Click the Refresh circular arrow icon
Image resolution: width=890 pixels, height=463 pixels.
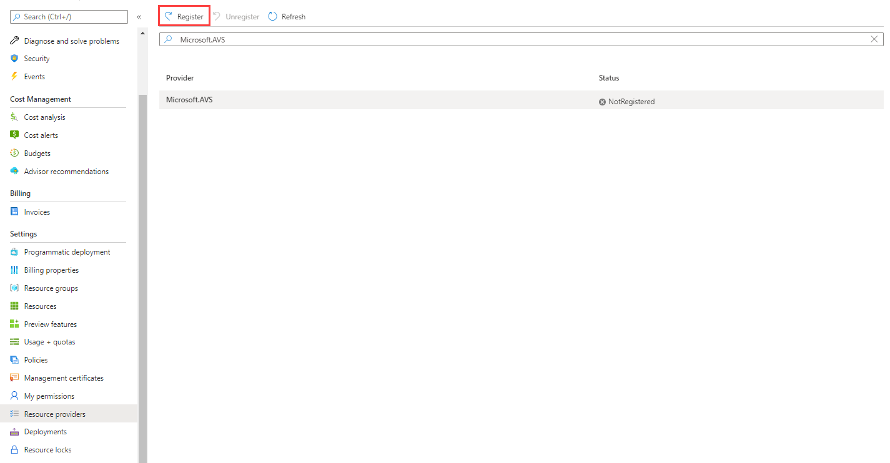click(x=273, y=16)
